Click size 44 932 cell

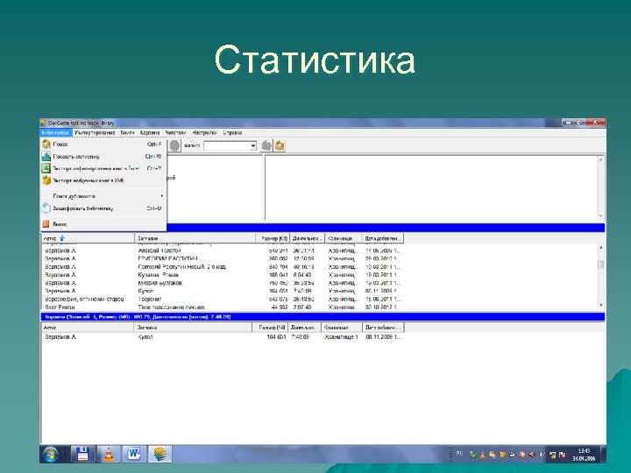279,307
